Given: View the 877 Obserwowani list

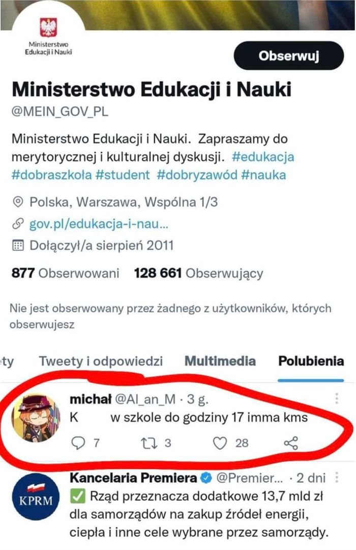Looking at the screenshot, I should 65,273.
